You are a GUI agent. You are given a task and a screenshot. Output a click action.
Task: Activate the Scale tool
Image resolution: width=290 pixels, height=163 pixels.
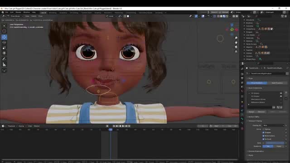[x=4, y=48]
